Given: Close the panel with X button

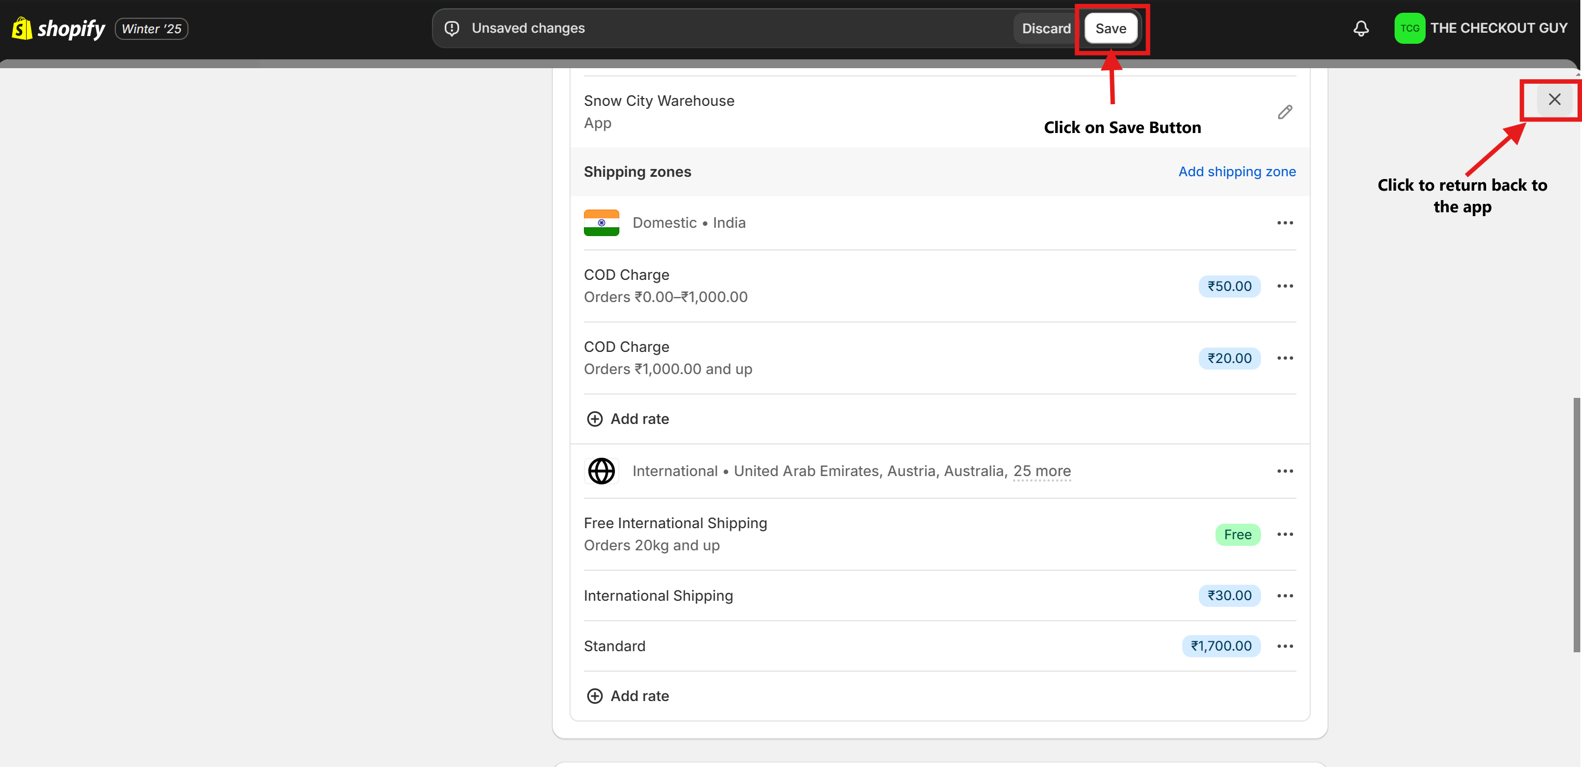Looking at the screenshot, I should tap(1554, 99).
